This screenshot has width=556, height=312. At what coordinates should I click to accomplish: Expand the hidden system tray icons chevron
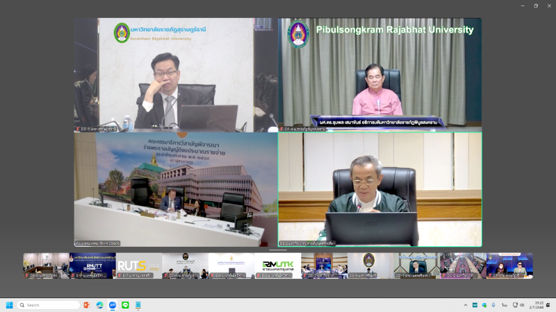point(466,305)
